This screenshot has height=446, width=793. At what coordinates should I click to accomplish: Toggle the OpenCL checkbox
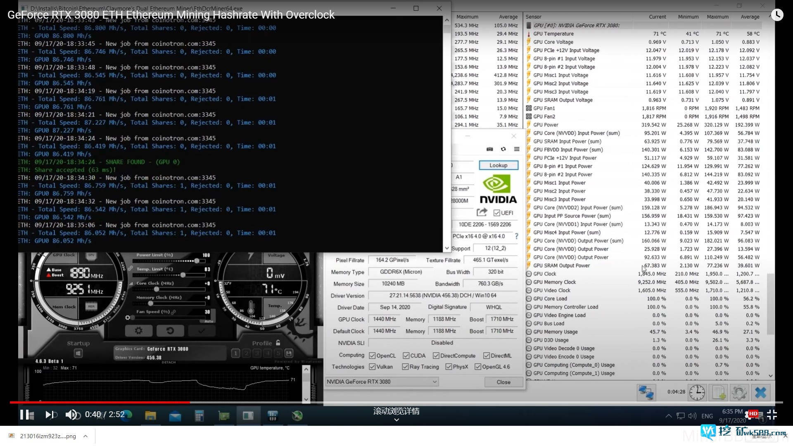(x=372, y=356)
